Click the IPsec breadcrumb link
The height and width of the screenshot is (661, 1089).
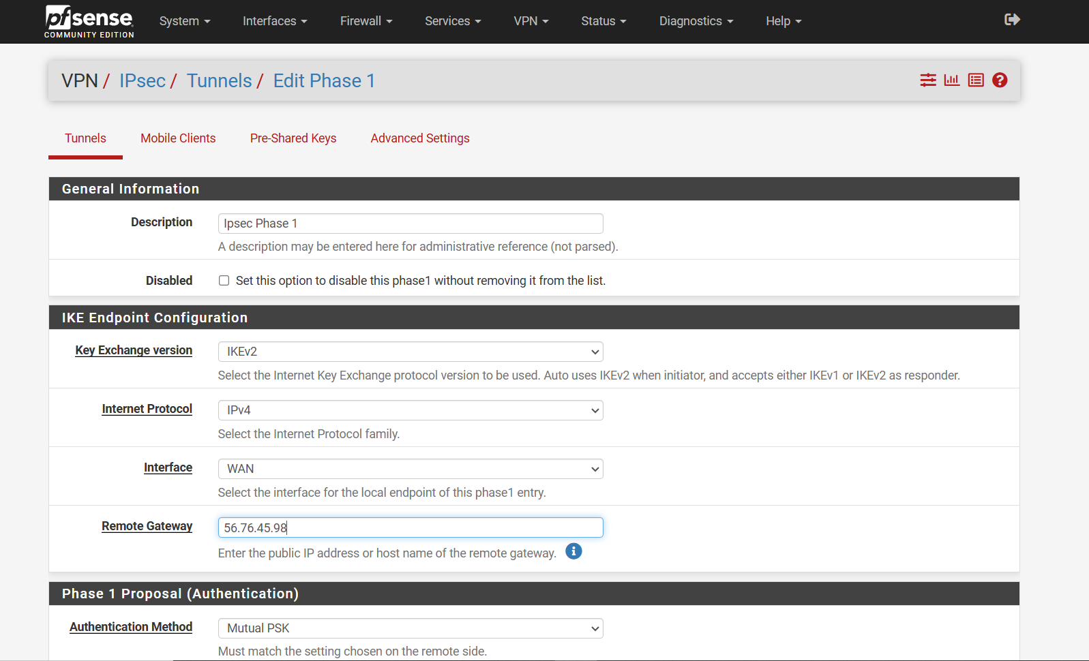click(143, 81)
